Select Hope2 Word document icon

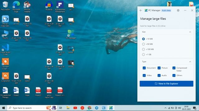[16, 92]
